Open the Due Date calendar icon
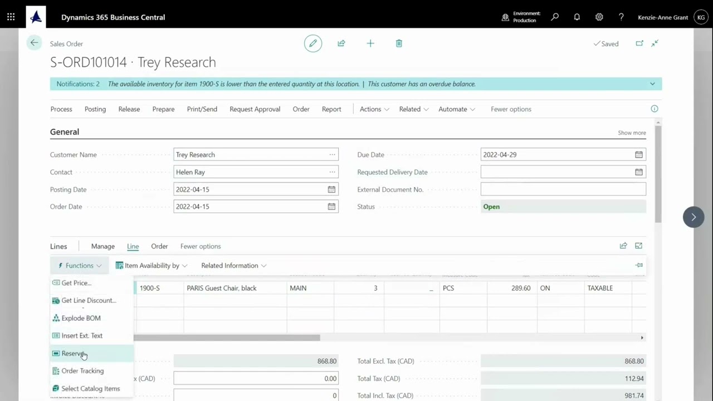713x401 pixels. tap(639, 155)
